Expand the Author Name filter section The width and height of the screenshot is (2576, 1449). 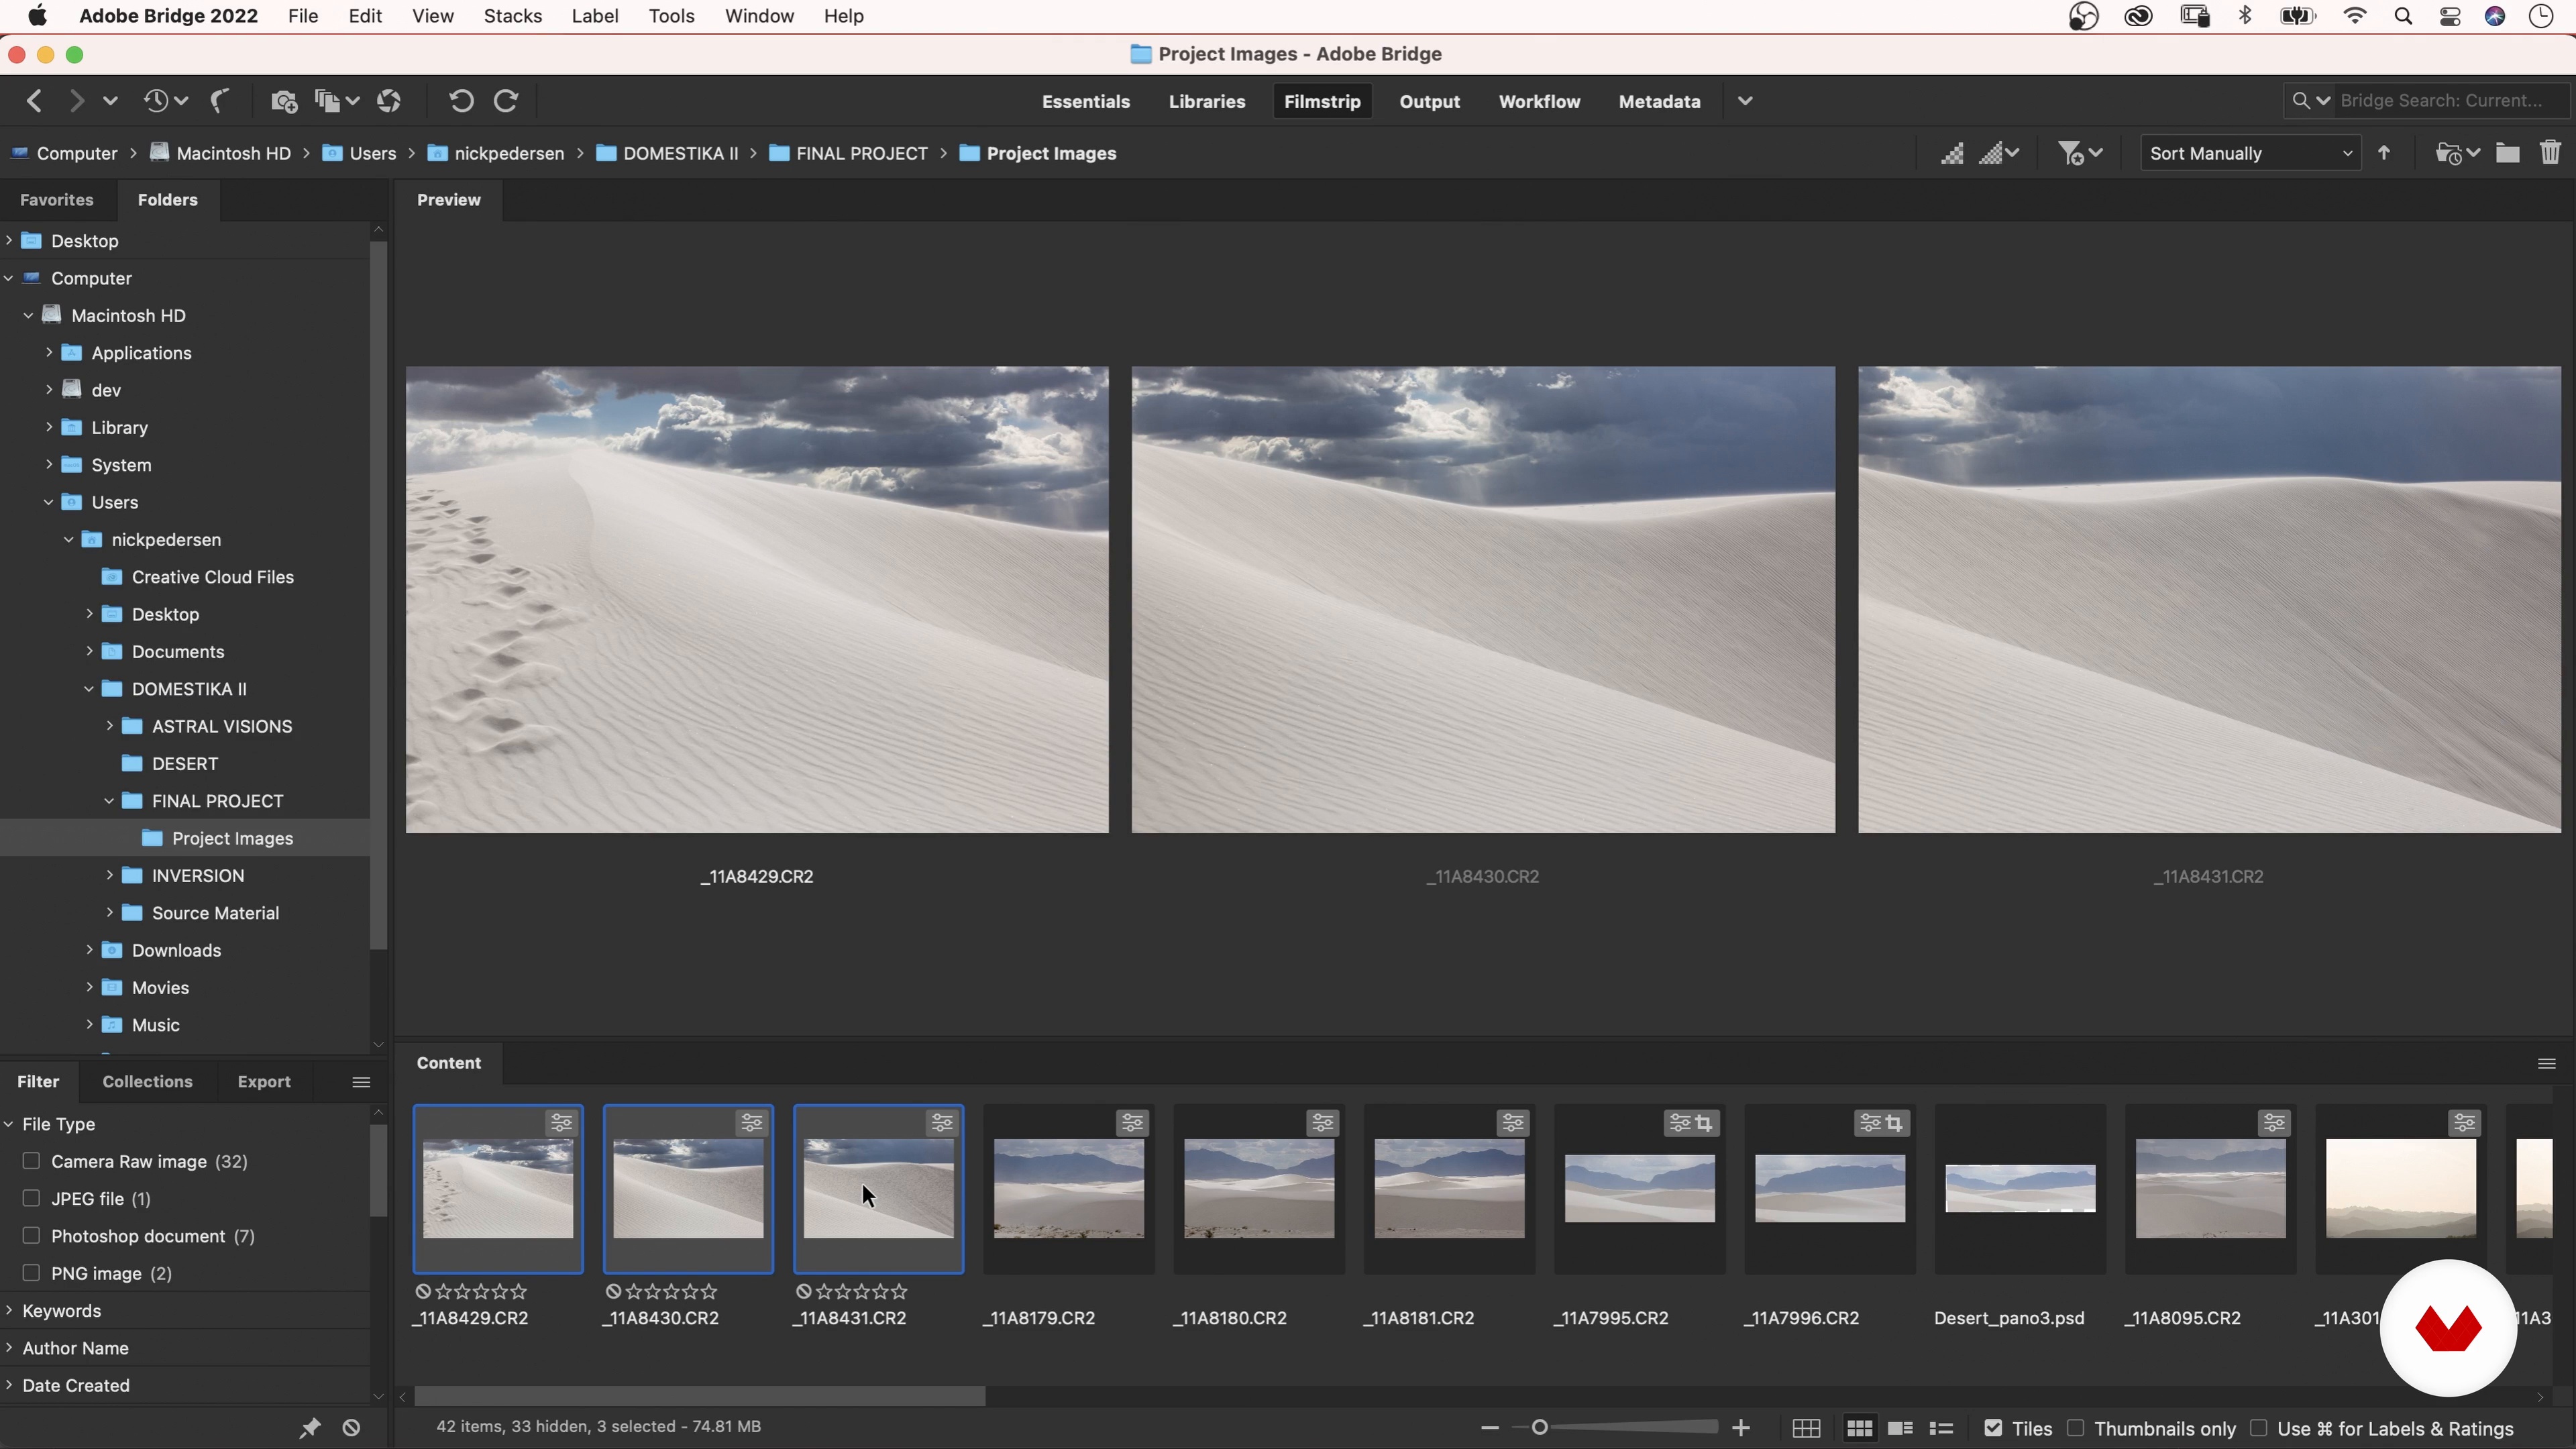click(x=9, y=1348)
